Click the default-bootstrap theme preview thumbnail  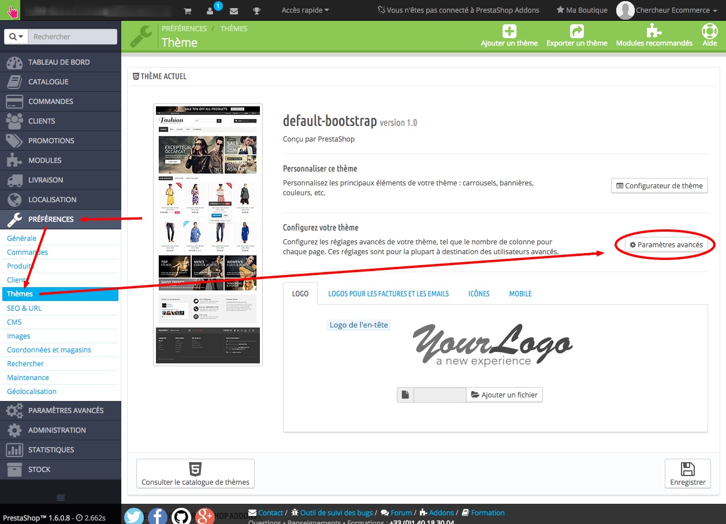208,235
